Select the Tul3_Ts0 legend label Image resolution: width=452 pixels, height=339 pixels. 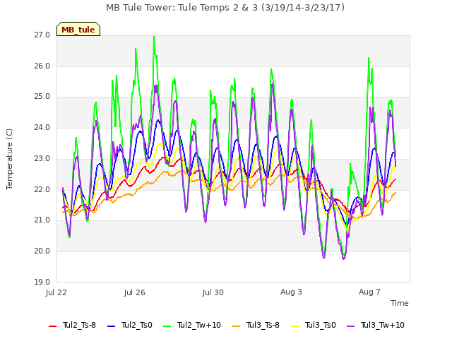[x=320, y=325]
